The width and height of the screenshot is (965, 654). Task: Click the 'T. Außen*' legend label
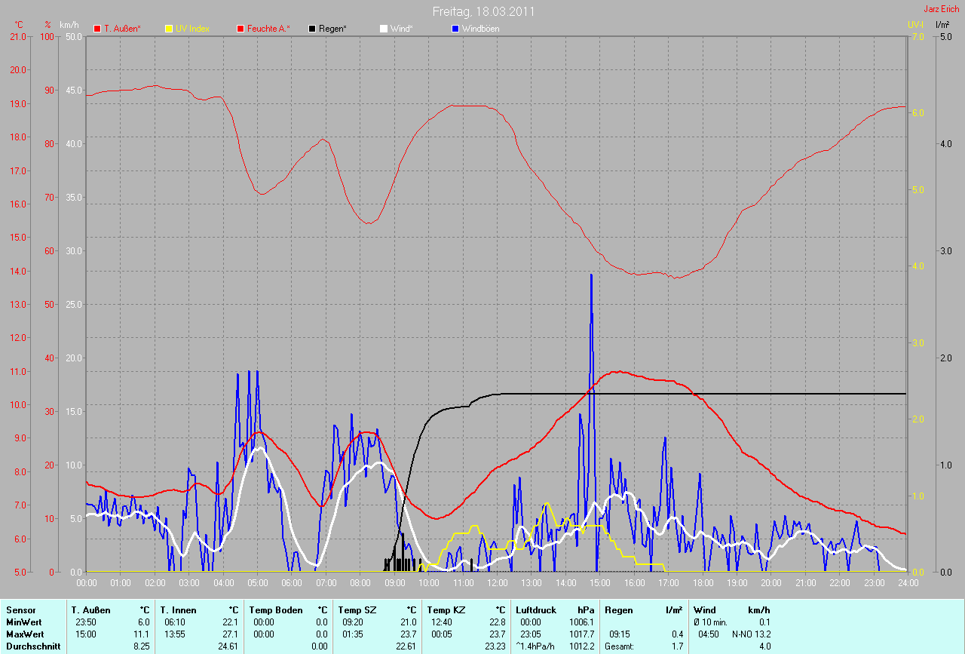122,29
